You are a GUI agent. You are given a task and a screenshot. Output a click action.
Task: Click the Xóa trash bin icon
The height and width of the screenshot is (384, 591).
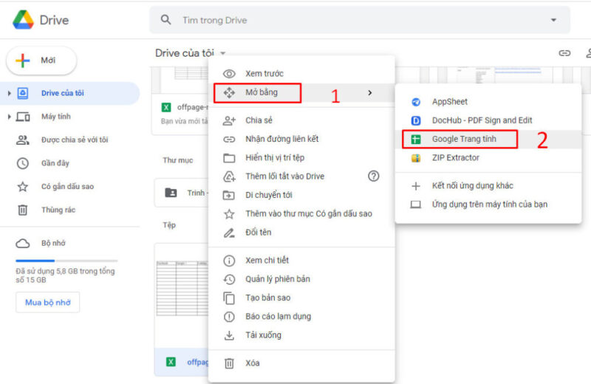229,363
